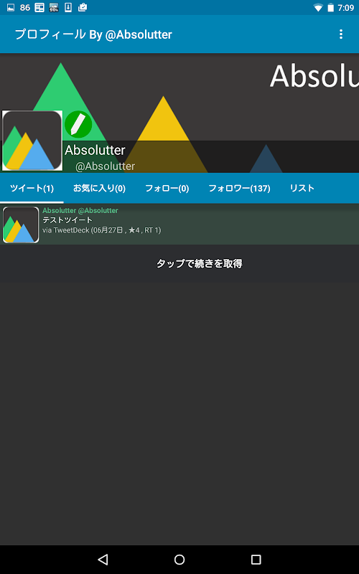Tap the green pencil edit profile icon
Screen dimensions: 359x574
78,124
